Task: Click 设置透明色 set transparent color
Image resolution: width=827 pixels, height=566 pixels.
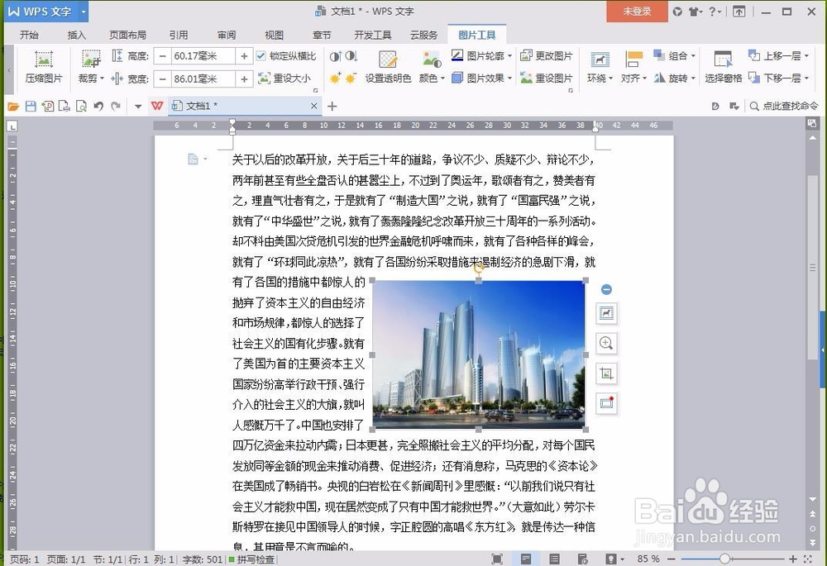Action: click(x=388, y=67)
